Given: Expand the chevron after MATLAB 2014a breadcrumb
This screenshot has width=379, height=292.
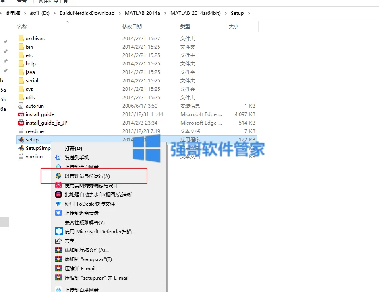Looking at the screenshot, I should pos(165,13).
